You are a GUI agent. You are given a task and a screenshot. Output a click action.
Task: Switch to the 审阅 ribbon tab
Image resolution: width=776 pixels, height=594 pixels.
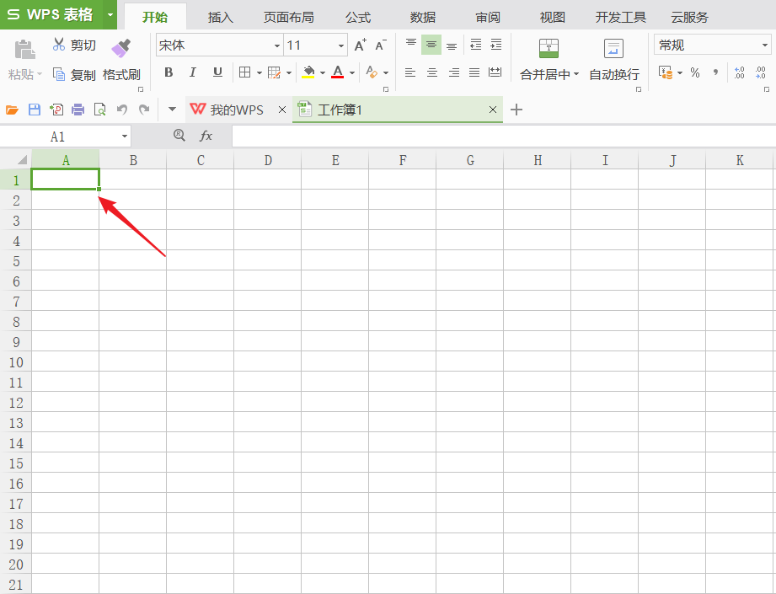488,18
